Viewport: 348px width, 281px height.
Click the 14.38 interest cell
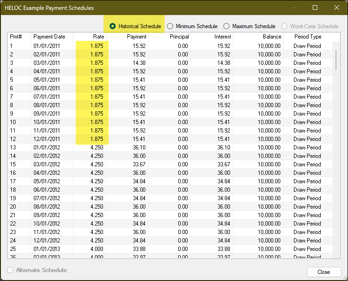223,63
